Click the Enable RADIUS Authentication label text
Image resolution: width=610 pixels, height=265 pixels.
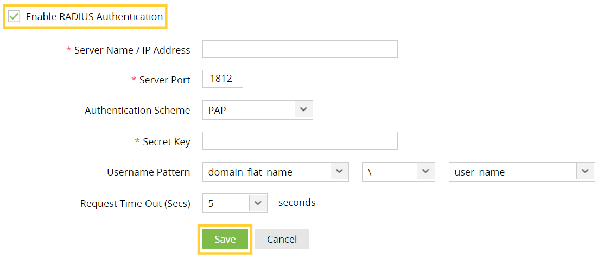(94, 17)
